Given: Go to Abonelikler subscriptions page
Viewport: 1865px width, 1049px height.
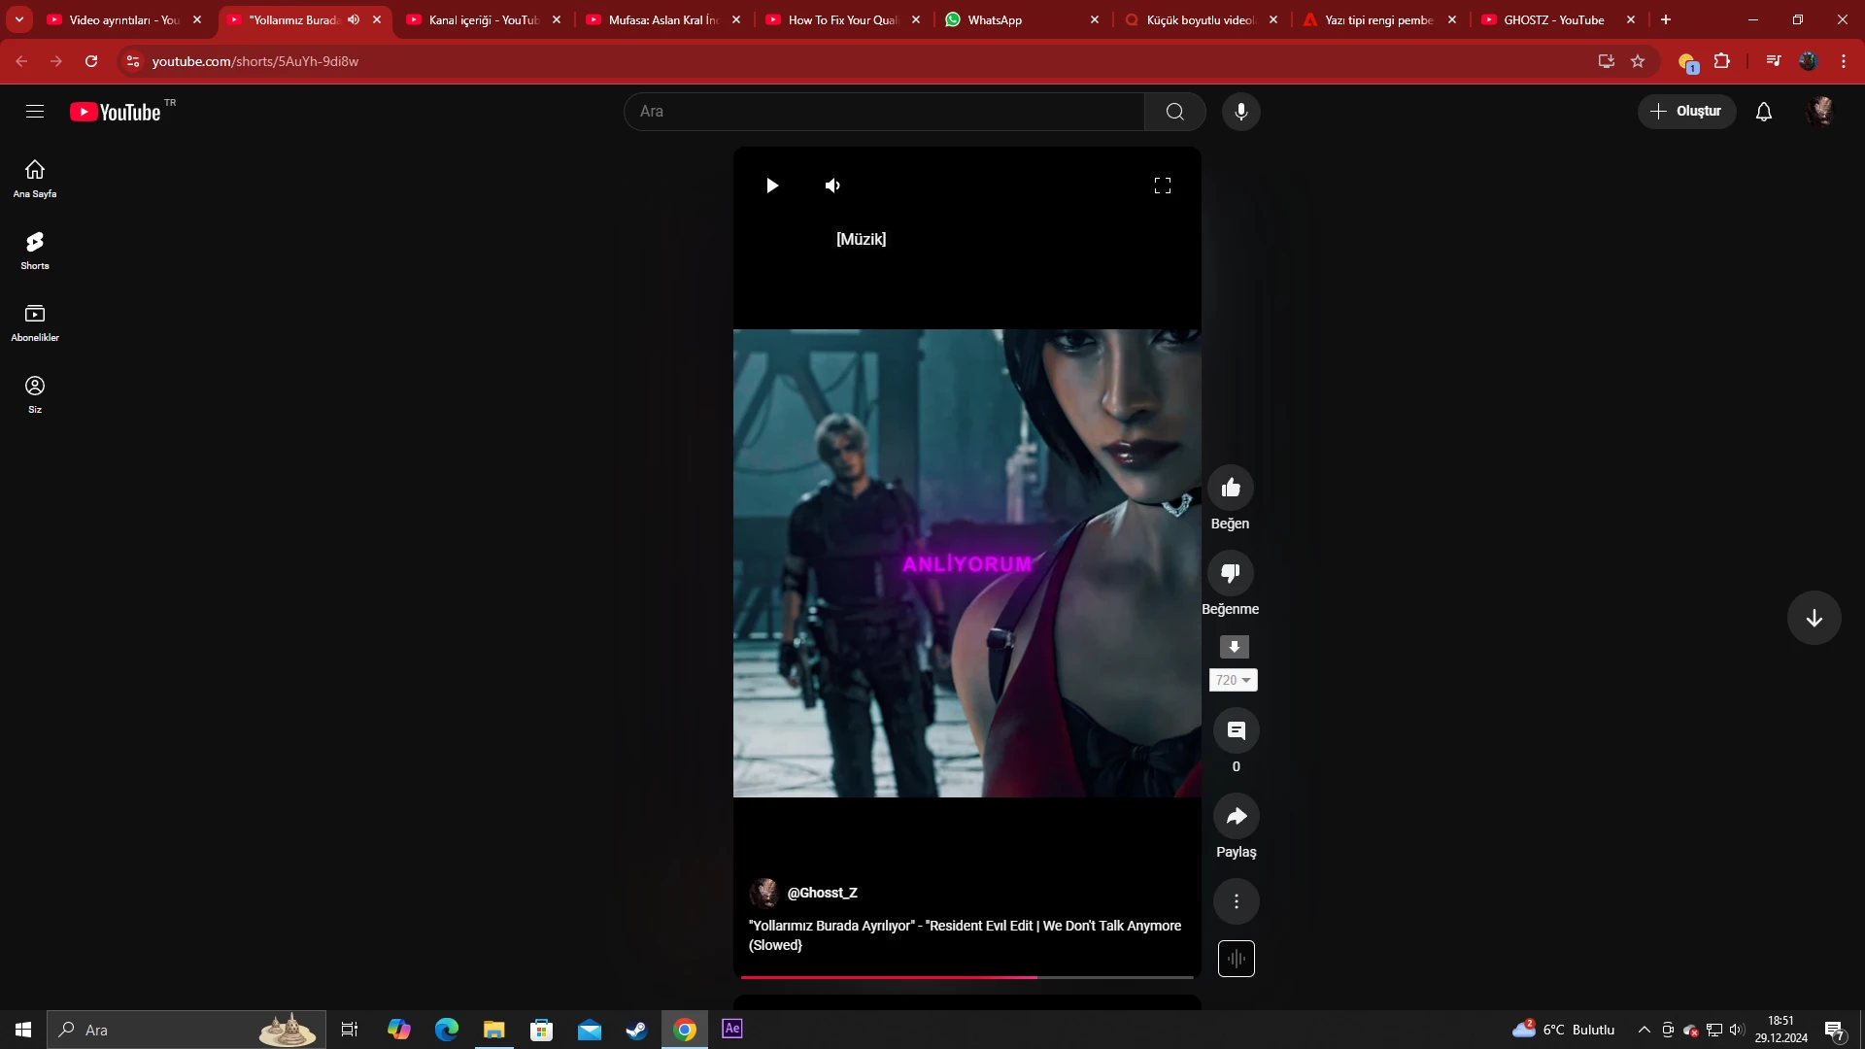Looking at the screenshot, I should point(35,321).
